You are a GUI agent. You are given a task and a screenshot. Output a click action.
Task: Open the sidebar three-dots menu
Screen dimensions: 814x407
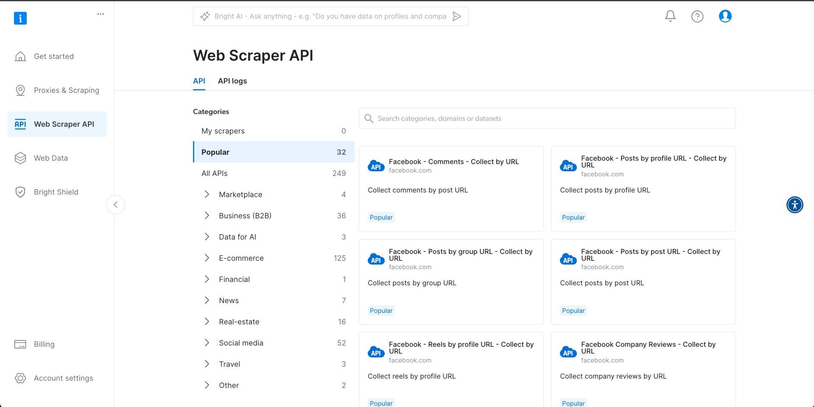(101, 14)
